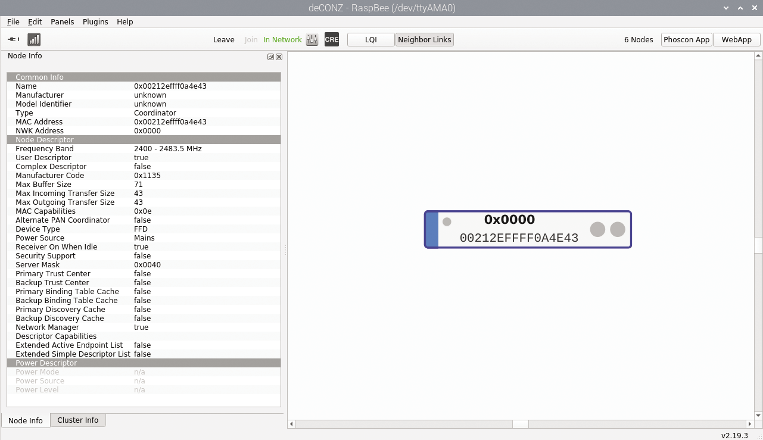Click the MAC Capabilities 0x0e value
The height and width of the screenshot is (440, 763).
pyautogui.click(x=142, y=211)
